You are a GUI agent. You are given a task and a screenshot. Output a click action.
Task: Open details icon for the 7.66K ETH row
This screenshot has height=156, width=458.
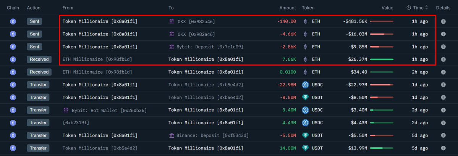click(443, 60)
